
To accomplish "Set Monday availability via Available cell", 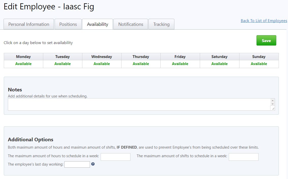I will (x=23, y=64).
